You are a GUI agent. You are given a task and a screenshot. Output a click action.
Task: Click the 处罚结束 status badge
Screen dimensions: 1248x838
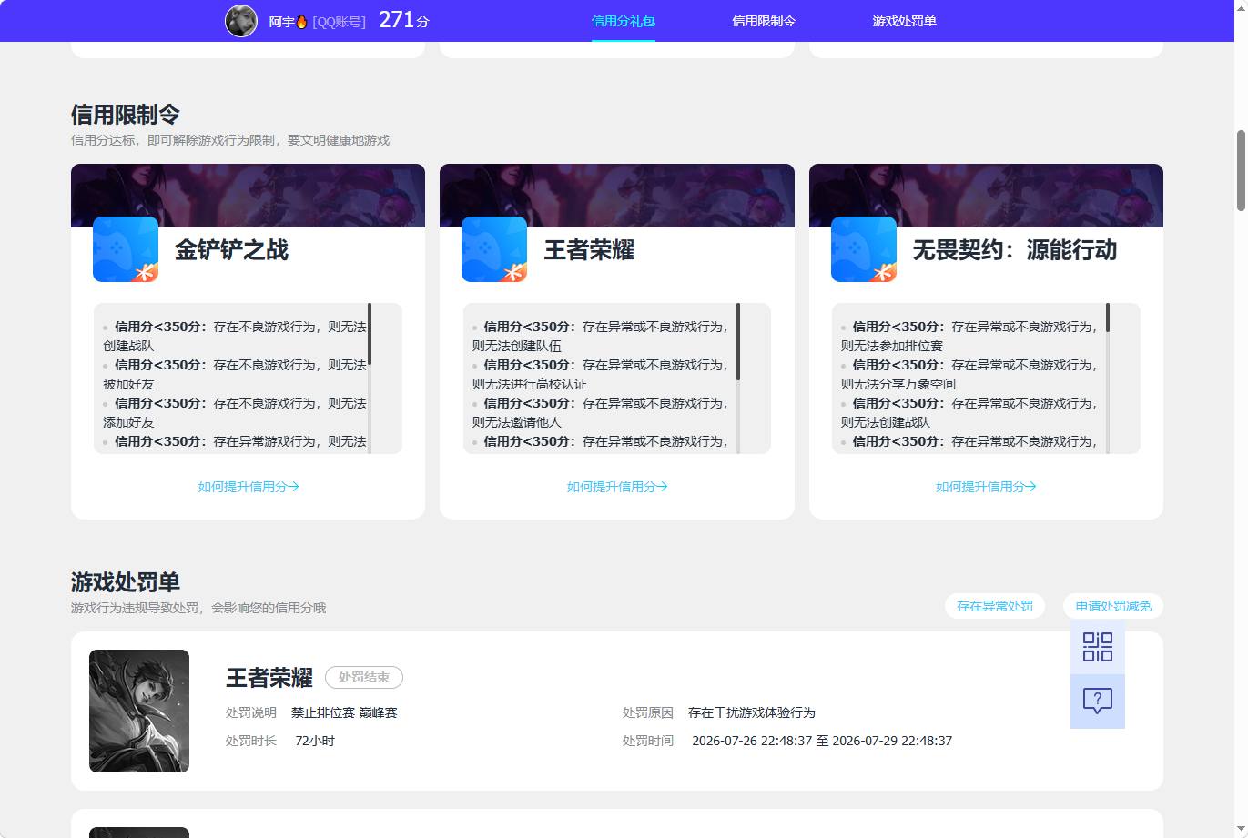(x=364, y=678)
